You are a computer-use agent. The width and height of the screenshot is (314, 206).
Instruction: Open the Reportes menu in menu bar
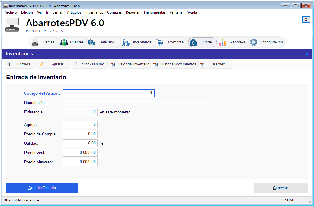click(133, 12)
